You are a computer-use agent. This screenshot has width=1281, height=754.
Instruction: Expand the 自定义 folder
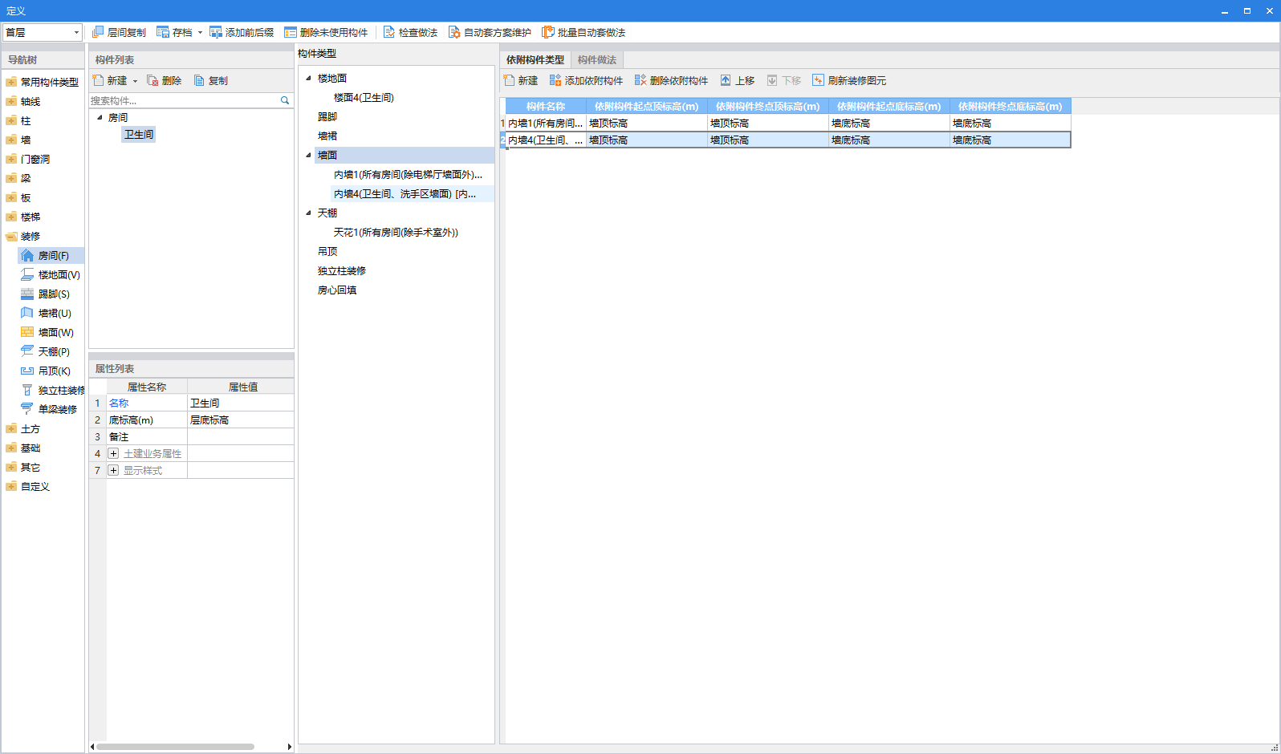[11, 486]
